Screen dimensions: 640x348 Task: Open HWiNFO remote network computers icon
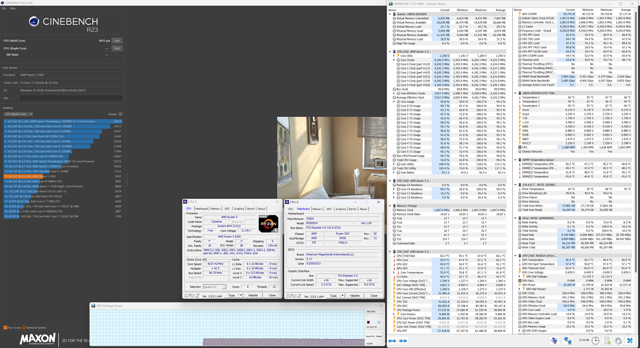568,341
